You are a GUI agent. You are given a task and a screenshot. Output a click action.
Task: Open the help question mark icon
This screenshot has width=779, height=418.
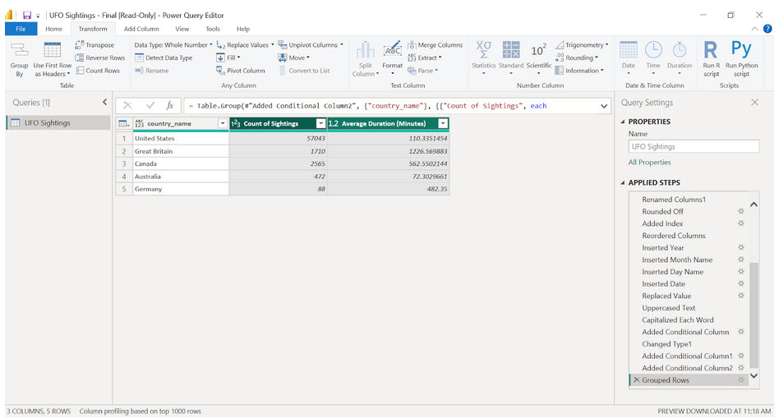767,29
